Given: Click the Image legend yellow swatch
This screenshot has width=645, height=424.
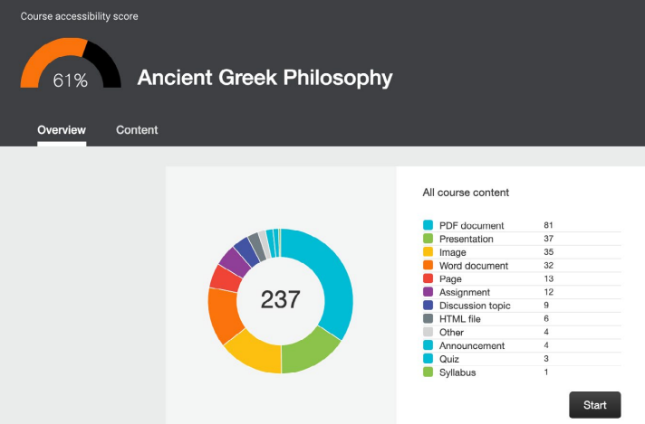Looking at the screenshot, I should coord(428,252).
